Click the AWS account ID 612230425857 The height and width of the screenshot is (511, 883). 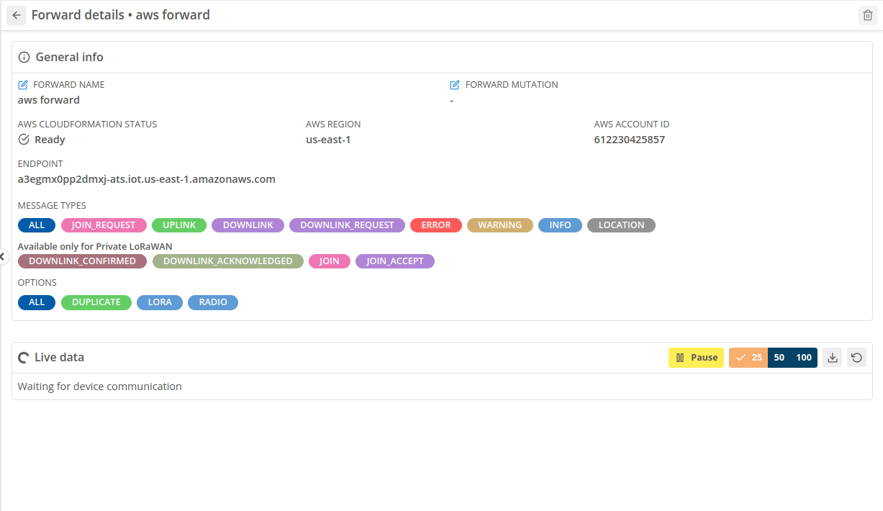coord(630,140)
